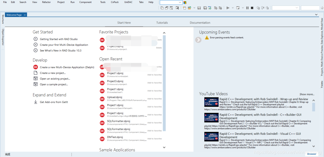Click the toolbar icon right of Toggle Form/Unit
Viewport: 324px width, 157px height.
coord(177,8)
